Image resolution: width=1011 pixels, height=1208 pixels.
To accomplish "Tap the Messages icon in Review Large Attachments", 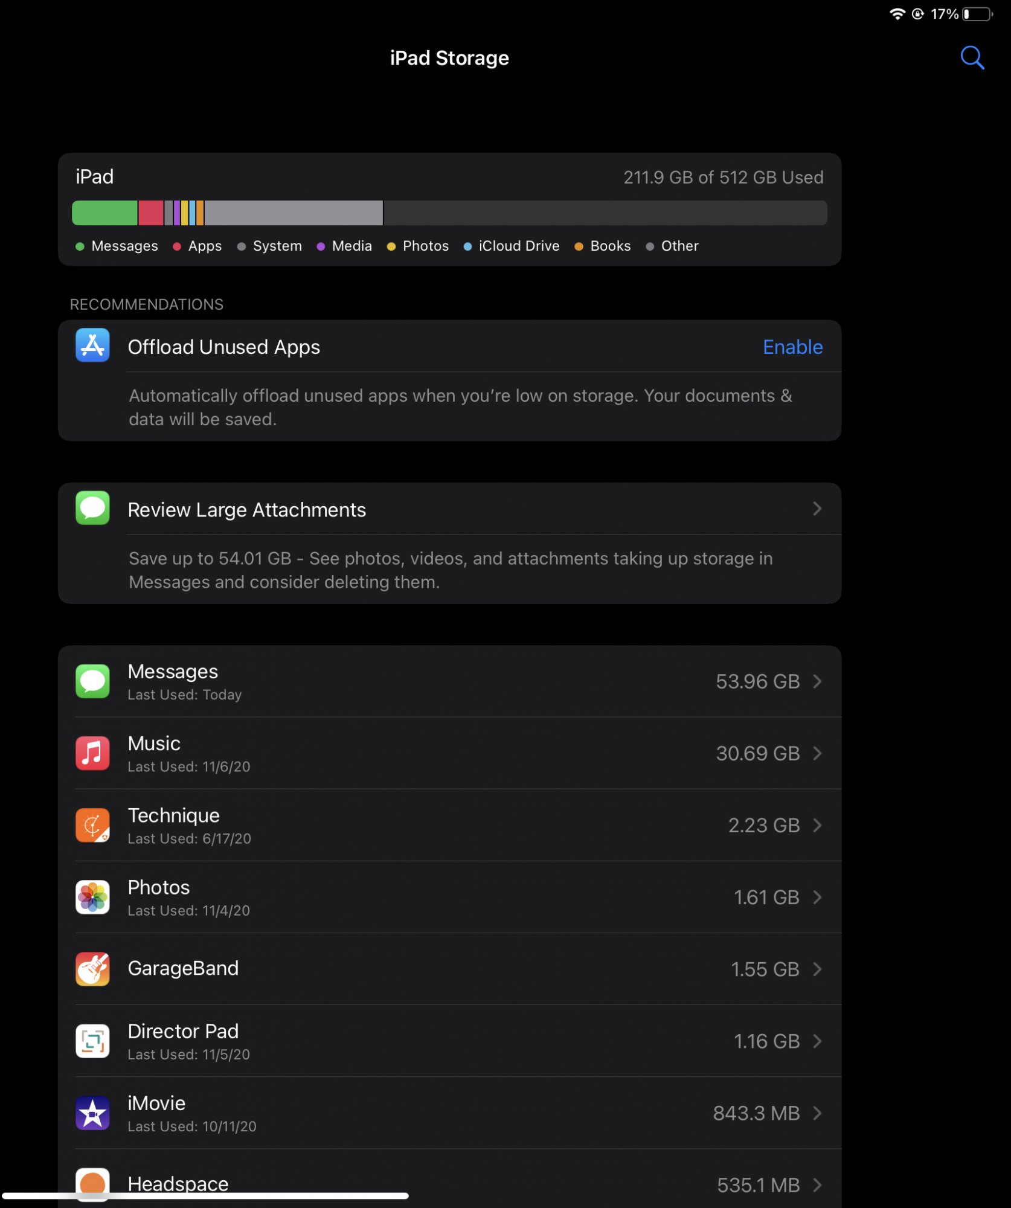I will pyautogui.click(x=92, y=508).
